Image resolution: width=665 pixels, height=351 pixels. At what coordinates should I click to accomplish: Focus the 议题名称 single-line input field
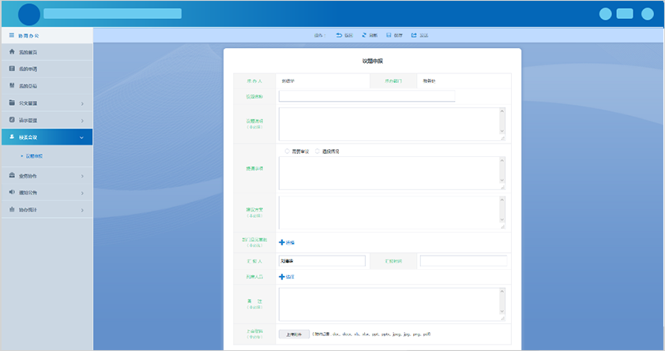pyautogui.click(x=366, y=96)
